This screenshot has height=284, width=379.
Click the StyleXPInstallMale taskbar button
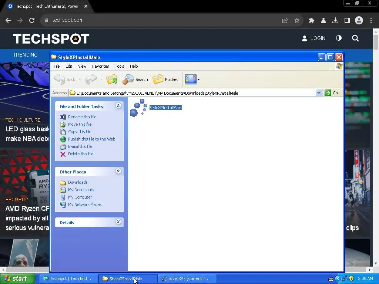click(x=128, y=279)
